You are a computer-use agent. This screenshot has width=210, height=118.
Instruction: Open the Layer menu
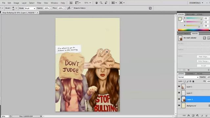tap(24, 3)
